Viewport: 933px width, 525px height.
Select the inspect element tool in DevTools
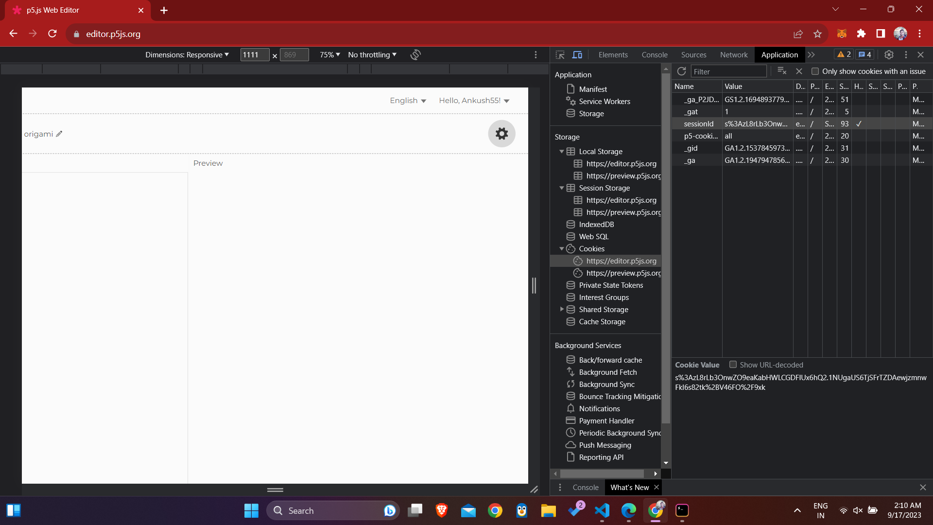560,54
